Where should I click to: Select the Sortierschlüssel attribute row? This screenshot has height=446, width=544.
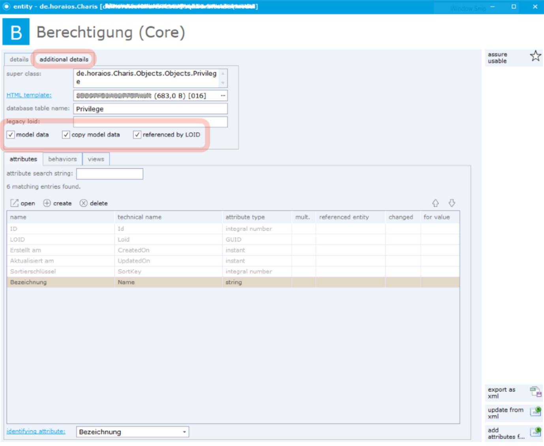coord(233,271)
